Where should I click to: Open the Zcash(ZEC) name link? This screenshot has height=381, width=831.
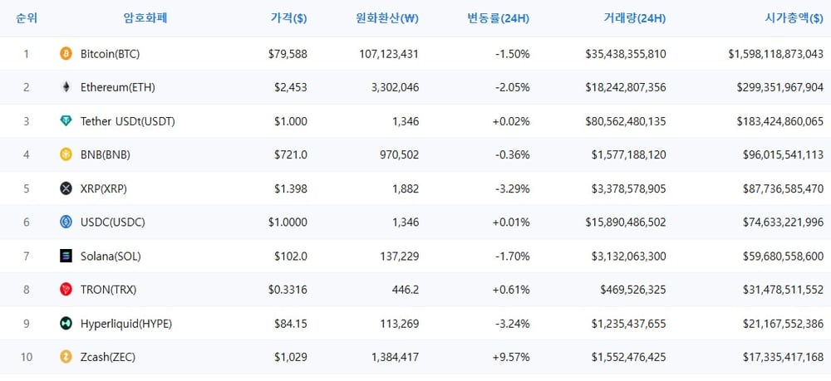(108, 357)
